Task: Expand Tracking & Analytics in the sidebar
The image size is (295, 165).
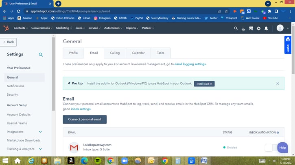Action: pos(40,149)
